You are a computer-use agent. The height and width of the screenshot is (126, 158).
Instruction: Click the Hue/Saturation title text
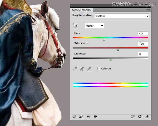[82, 15]
